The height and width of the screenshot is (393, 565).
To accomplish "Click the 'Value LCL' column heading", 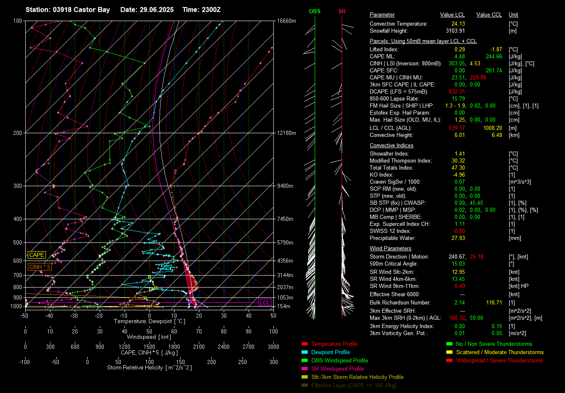I will [x=452, y=14].
